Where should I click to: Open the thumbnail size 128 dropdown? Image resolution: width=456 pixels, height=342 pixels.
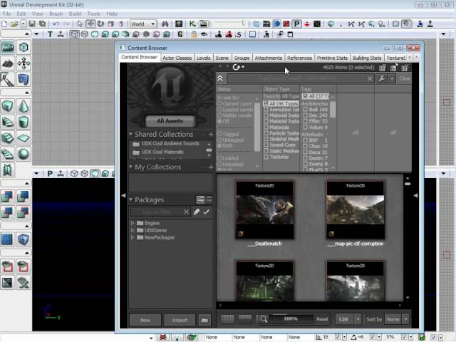(x=348, y=319)
